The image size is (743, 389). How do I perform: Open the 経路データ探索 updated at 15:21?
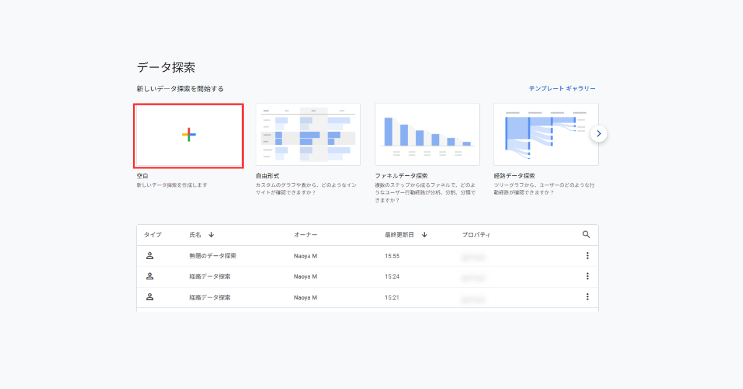click(210, 297)
